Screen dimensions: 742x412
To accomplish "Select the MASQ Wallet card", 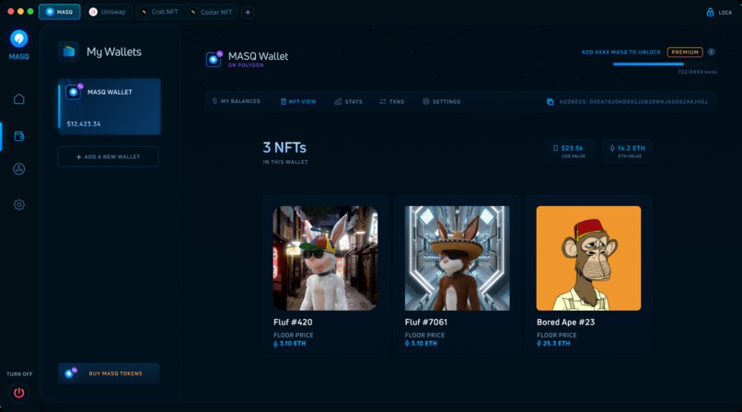I will tap(110, 107).
